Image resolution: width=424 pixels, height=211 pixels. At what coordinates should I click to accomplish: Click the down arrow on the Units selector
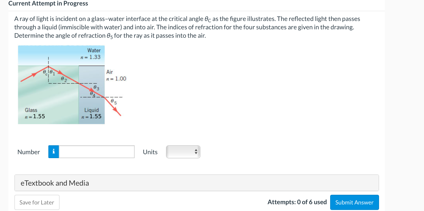(196, 153)
